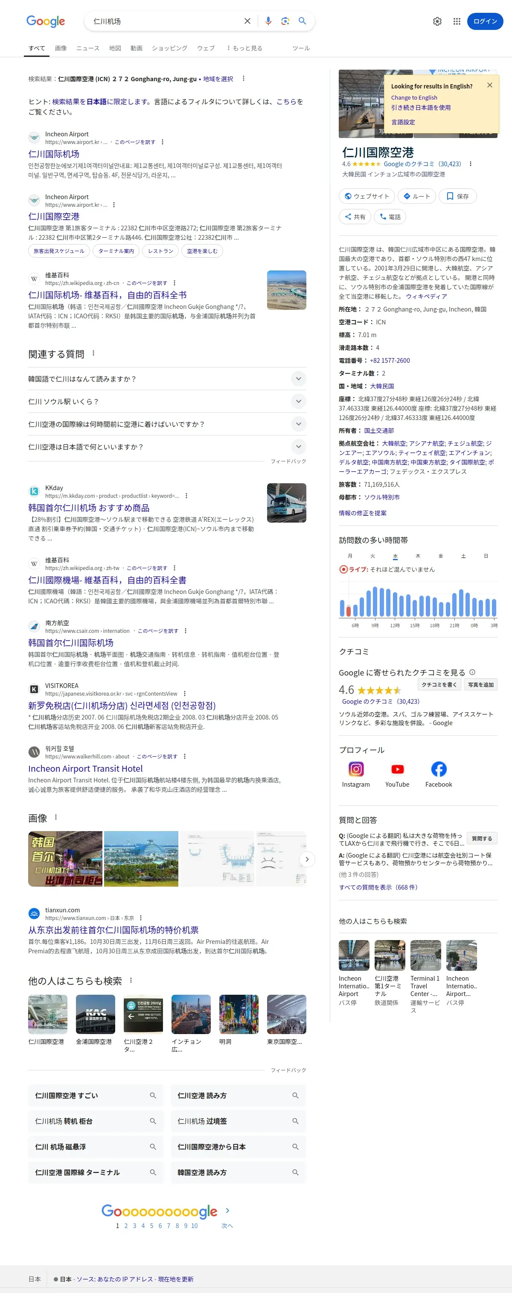Viewport: 512px width, 1293px height.
Task: Select the 画像 tab
Action: [61, 48]
